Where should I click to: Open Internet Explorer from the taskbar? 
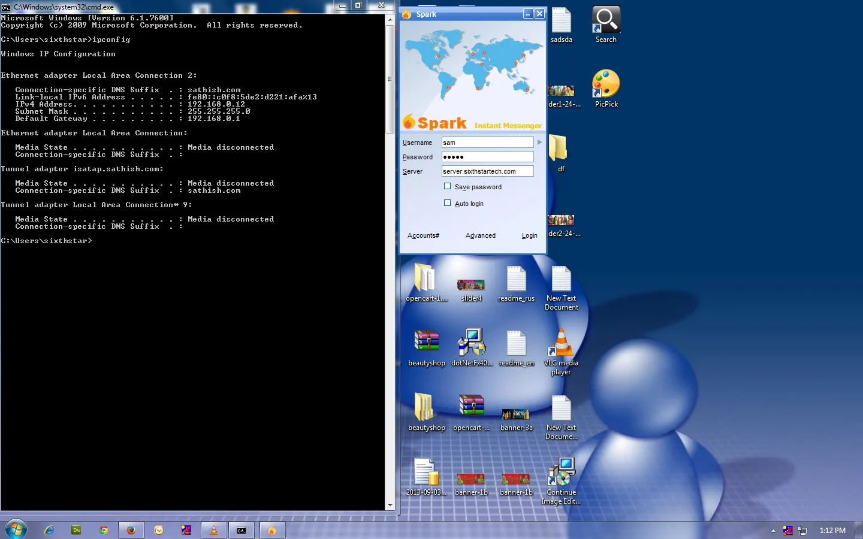pos(49,530)
